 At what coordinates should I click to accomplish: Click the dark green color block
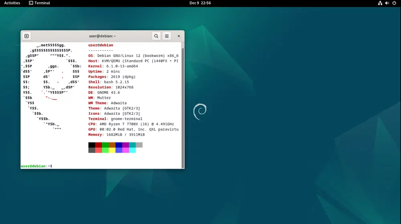tap(105, 145)
